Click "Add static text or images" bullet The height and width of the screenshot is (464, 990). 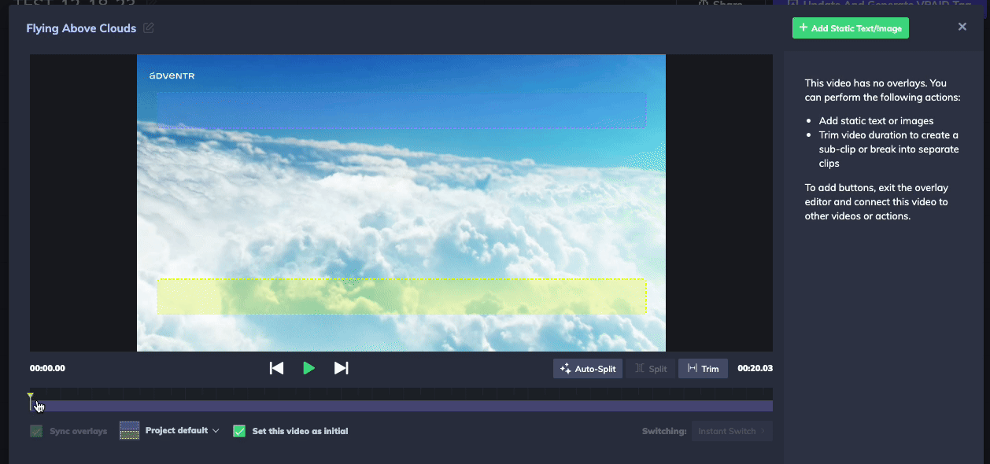tap(876, 121)
